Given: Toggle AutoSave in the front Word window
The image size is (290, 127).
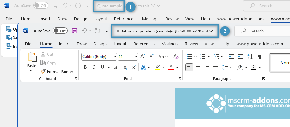Looking at the screenshot, I should point(60,31).
